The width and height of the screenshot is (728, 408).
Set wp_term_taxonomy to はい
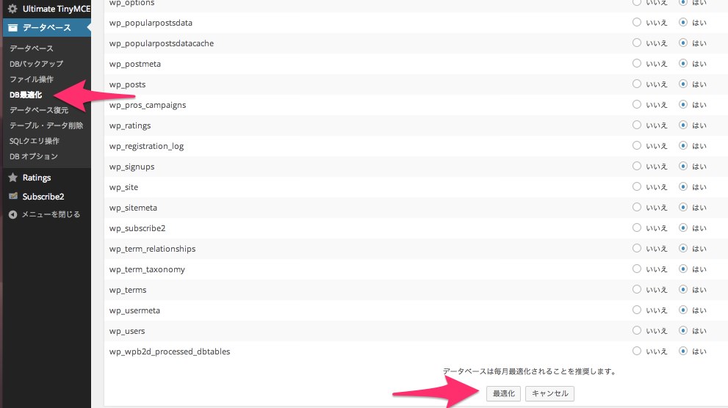click(683, 269)
